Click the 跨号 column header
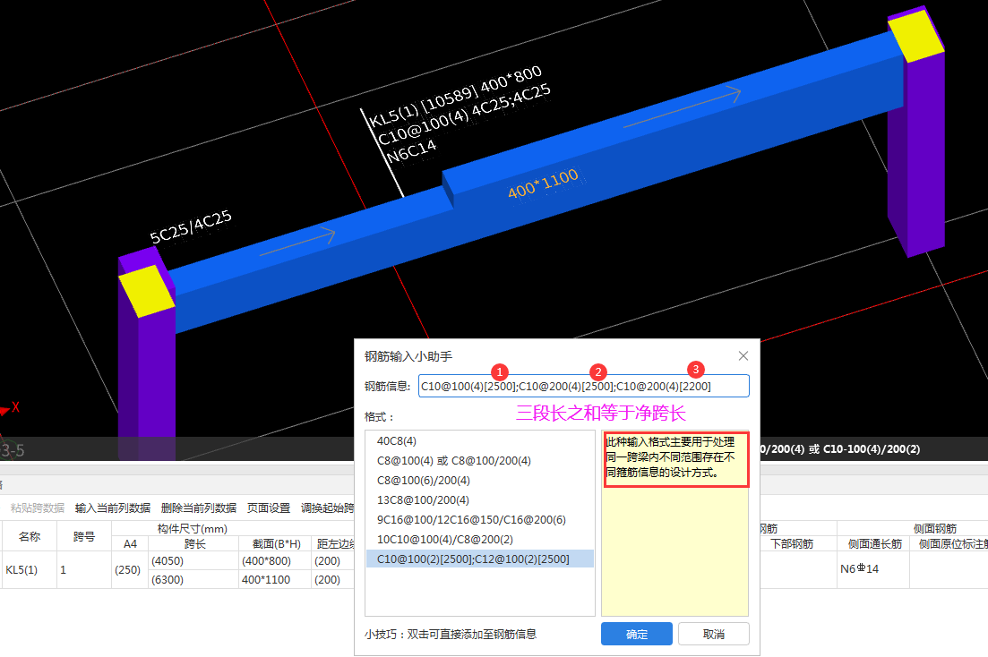 (x=84, y=536)
